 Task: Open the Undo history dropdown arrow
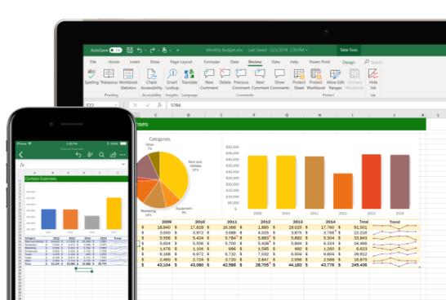pos(145,51)
